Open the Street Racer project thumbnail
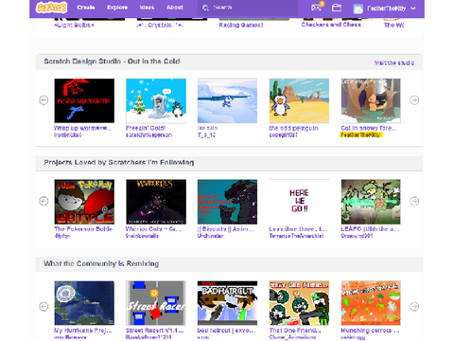 tap(156, 303)
